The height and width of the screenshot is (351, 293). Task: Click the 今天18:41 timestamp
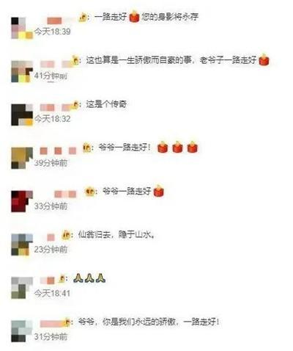coord(52,293)
